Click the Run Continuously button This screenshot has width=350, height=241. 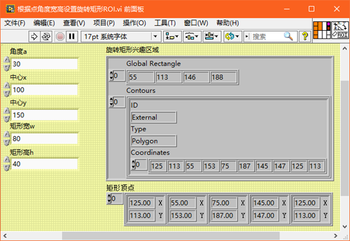click(x=46, y=37)
